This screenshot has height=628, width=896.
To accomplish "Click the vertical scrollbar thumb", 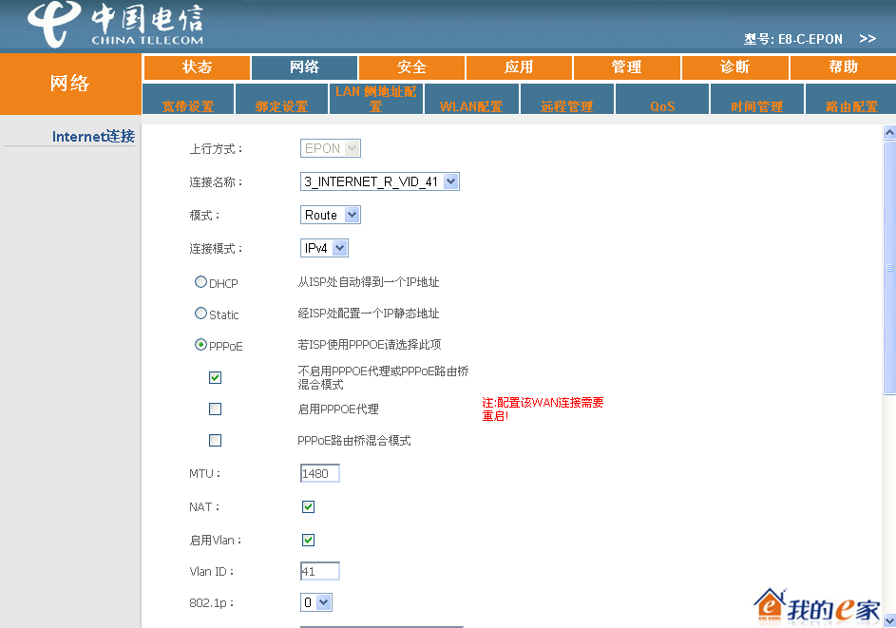I will coord(889,268).
